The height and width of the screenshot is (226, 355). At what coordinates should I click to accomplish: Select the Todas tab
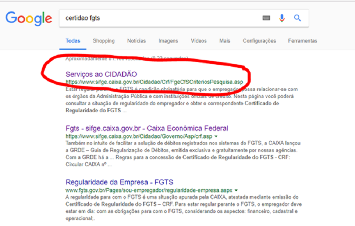point(73,41)
